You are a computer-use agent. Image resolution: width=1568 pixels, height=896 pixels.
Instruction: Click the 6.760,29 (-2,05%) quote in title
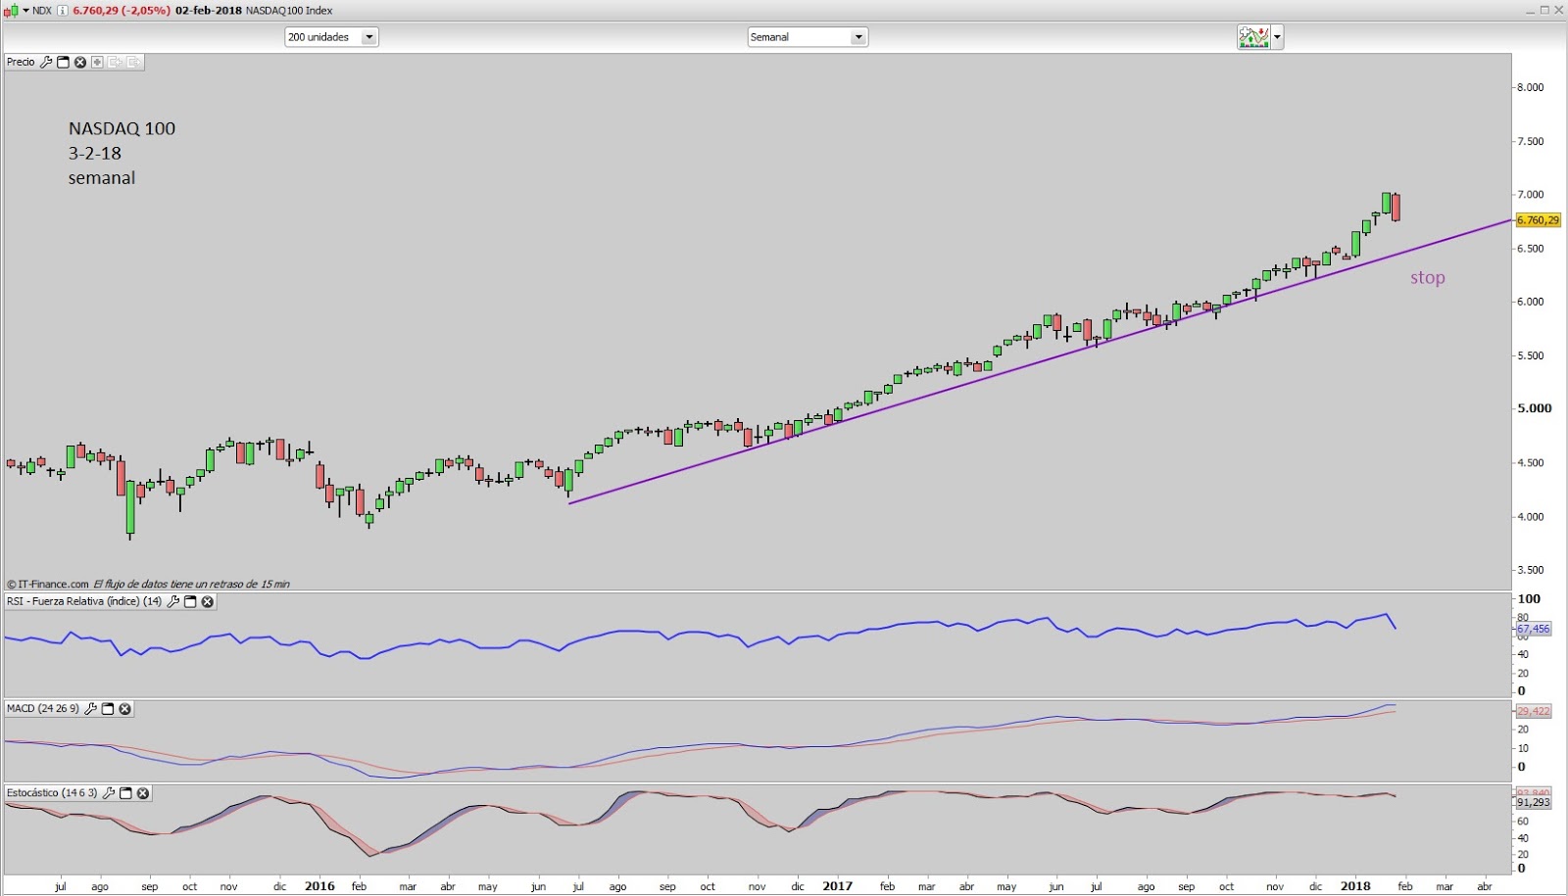[x=122, y=11]
